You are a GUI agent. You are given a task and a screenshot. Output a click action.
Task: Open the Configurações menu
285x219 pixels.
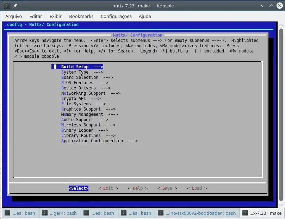116,16
